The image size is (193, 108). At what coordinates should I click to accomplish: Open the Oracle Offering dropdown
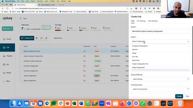point(160,79)
